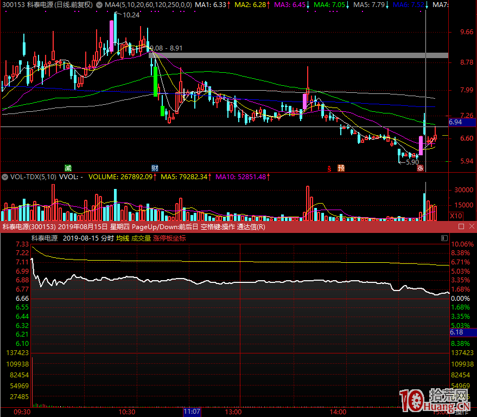Click the 09:30 time axis label
Image resolution: width=477 pixels, height=417 pixels.
tap(22, 412)
